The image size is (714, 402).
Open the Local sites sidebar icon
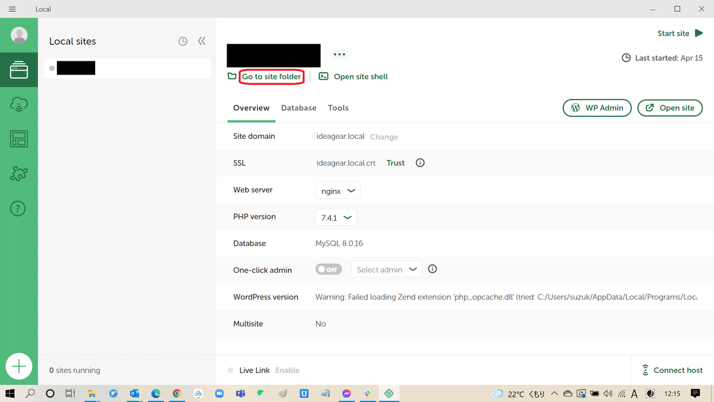[19, 71]
